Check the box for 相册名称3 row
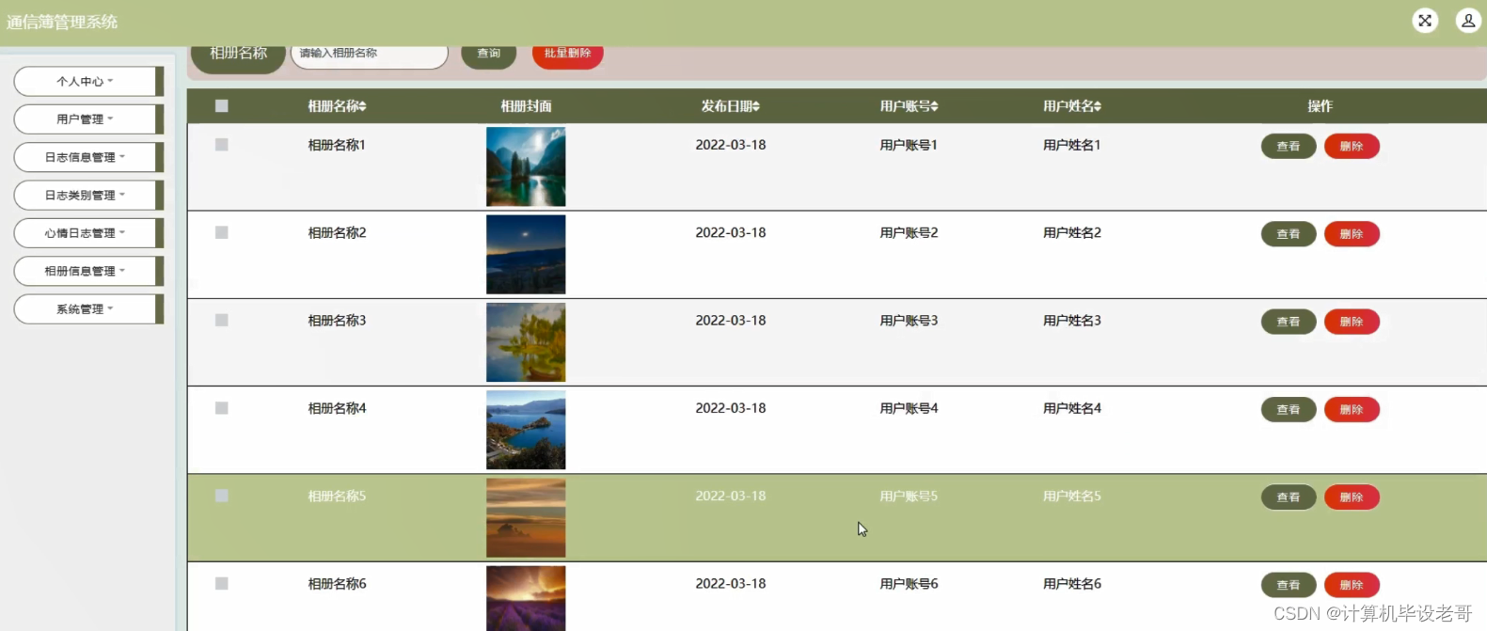 (222, 321)
